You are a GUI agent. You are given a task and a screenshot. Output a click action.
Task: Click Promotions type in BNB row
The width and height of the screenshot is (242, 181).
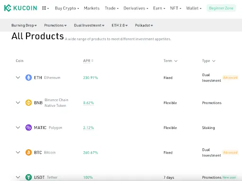click(x=212, y=103)
